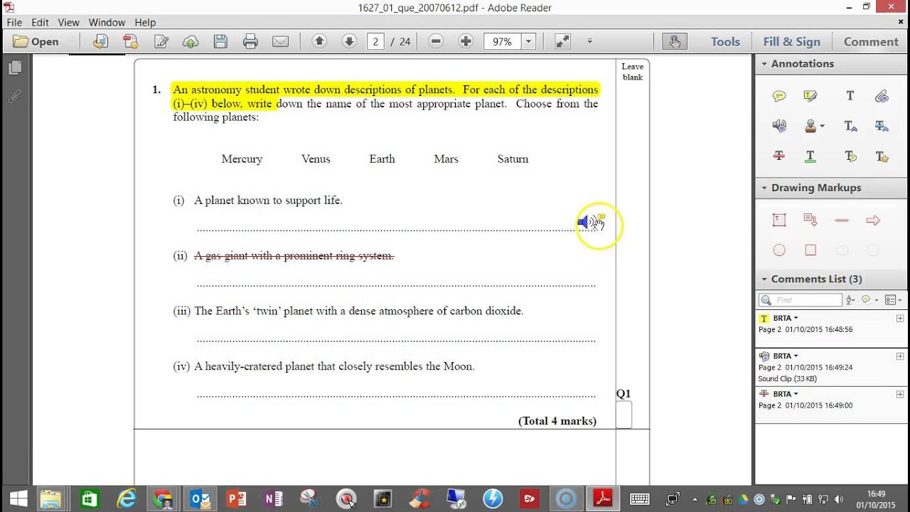Open the comments options menu dropdown
The image size is (910, 512).
[893, 300]
